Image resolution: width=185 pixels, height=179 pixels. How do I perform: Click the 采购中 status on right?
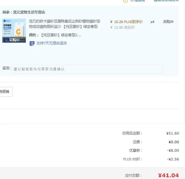tap(168, 22)
